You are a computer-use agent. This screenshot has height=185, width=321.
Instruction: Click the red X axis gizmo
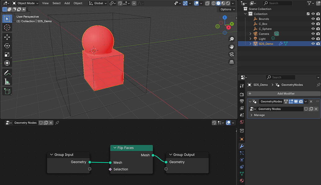(x=229, y=27)
